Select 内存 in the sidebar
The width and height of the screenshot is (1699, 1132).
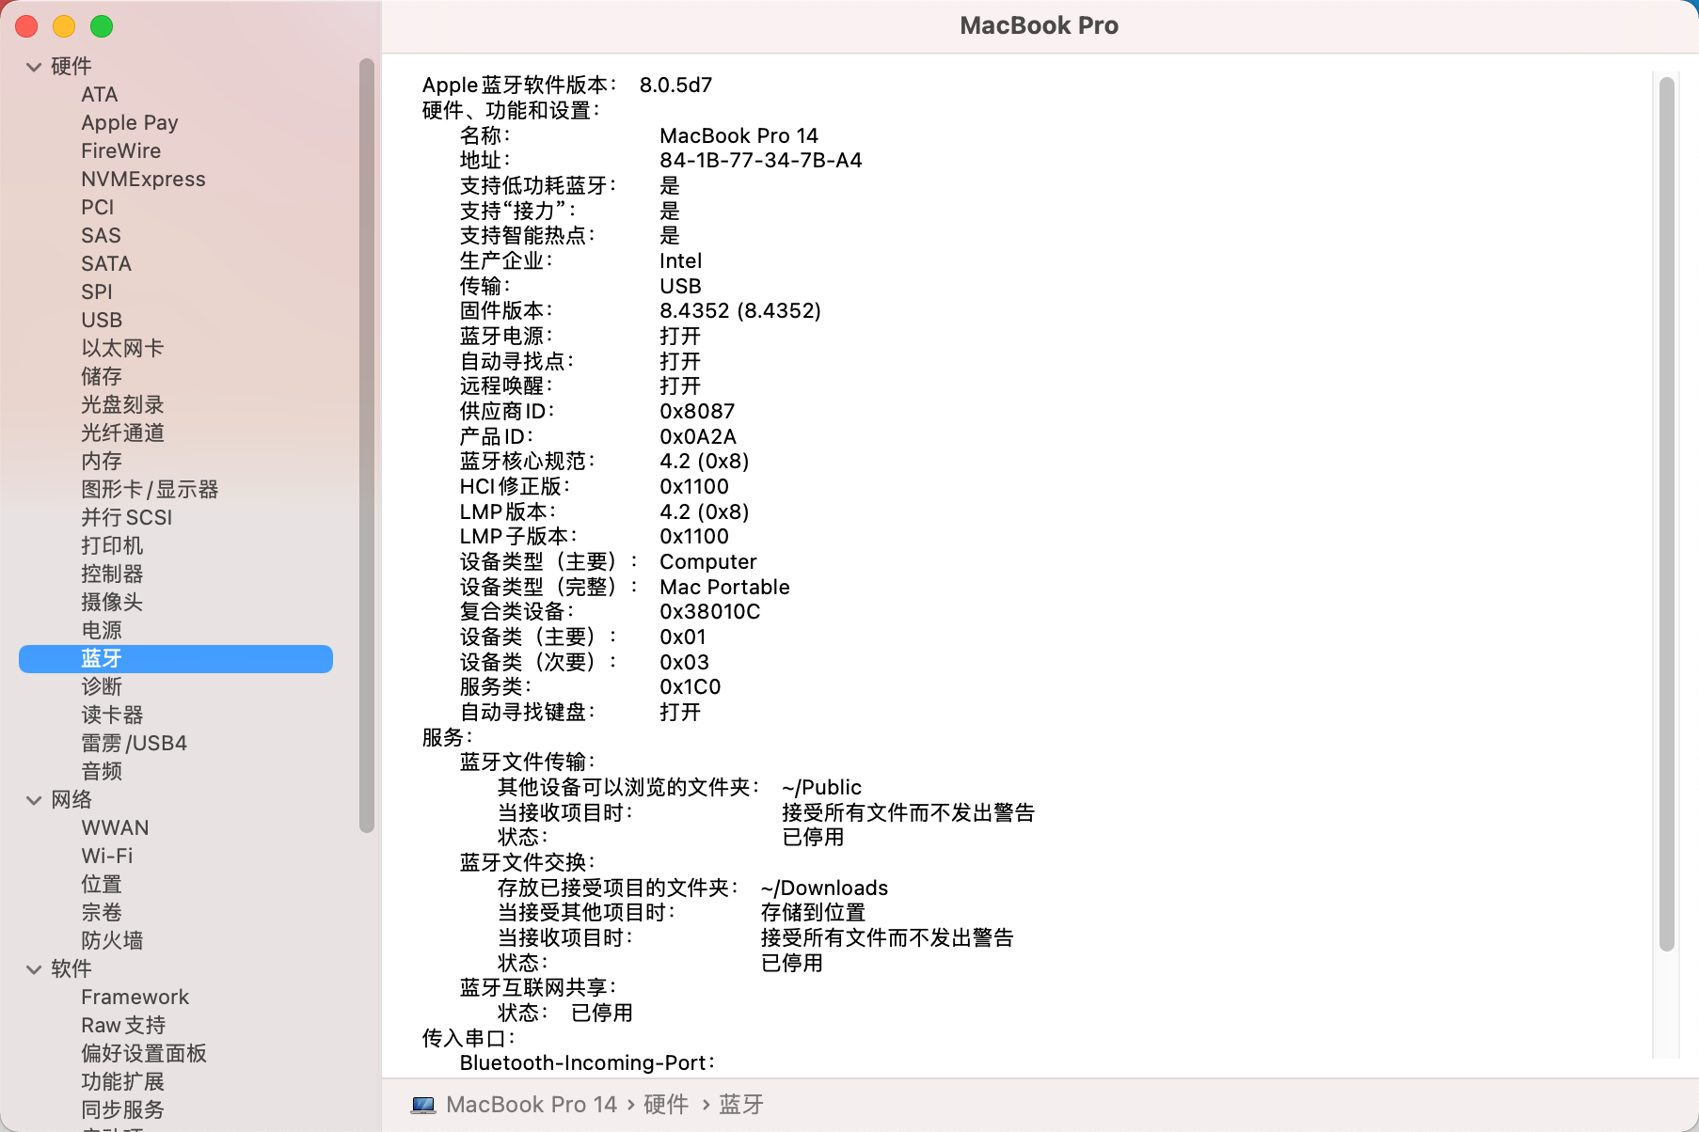click(x=102, y=462)
